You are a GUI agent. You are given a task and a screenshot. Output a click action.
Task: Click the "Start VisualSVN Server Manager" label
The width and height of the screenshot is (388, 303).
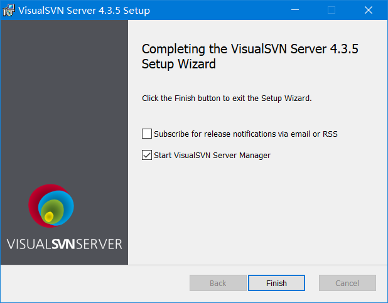tap(212, 156)
